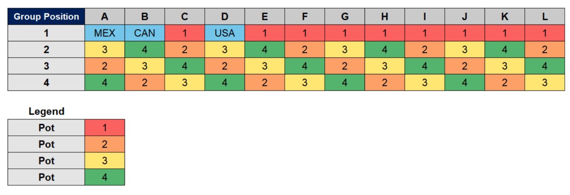Viewport: 570px width, 195px height.
Task: Select column header H
Action: pyautogui.click(x=384, y=17)
